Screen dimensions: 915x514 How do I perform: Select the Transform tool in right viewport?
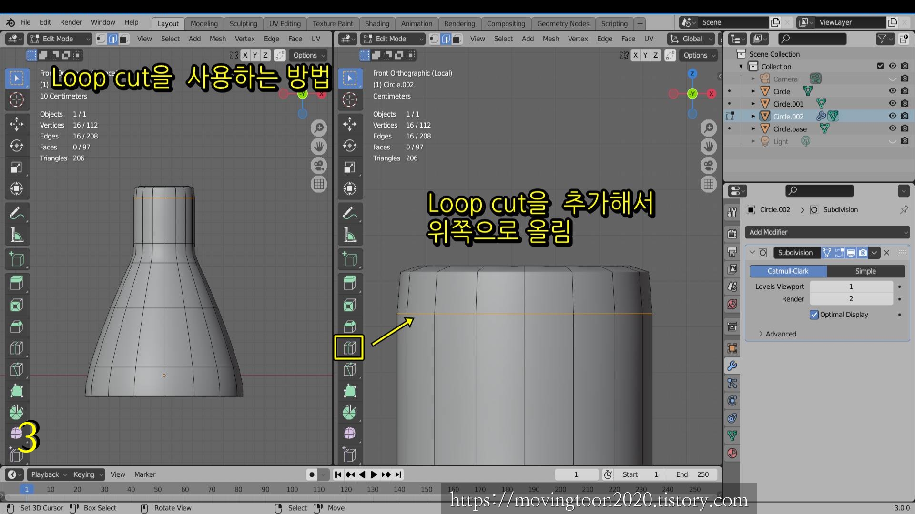tap(350, 189)
